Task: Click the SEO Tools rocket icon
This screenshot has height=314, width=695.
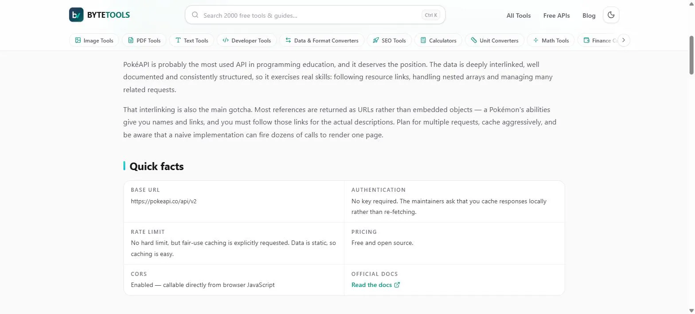Action: (x=376, y=40)
